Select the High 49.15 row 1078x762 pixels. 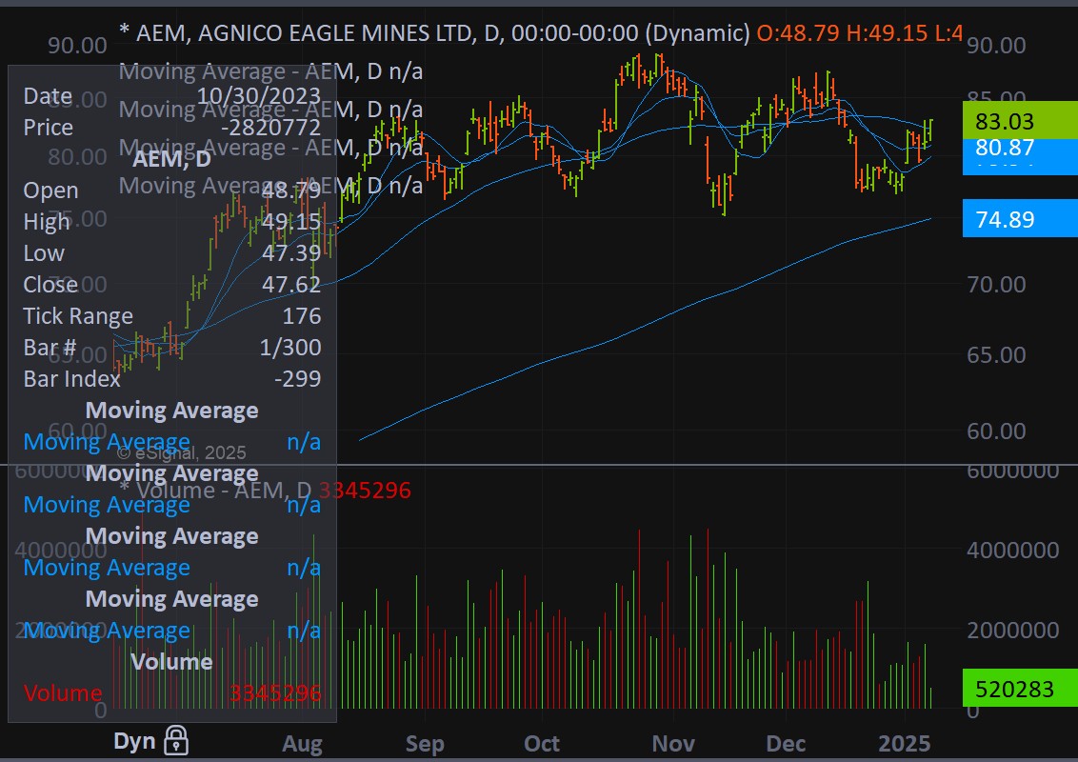pyautogui.click(x=171, y=221)
